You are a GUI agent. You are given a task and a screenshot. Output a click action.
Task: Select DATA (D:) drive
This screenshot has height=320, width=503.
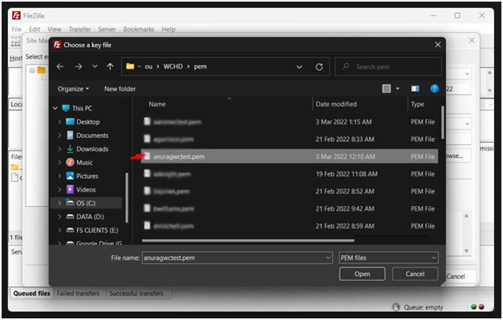click(x=90, y=217)
